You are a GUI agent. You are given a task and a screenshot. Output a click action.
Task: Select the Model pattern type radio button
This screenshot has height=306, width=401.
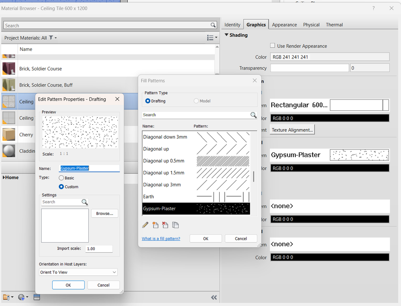(x=196, y=101)
